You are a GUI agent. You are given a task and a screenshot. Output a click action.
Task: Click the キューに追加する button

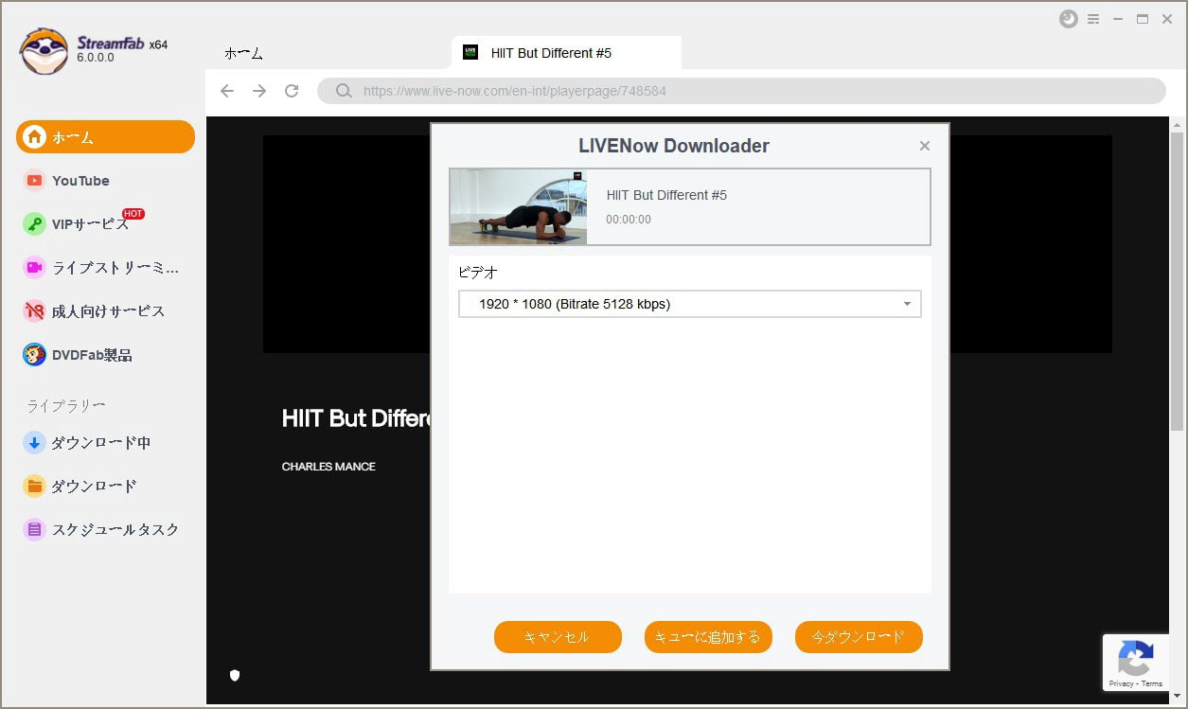pyautogui.click(x=708, y=637)
